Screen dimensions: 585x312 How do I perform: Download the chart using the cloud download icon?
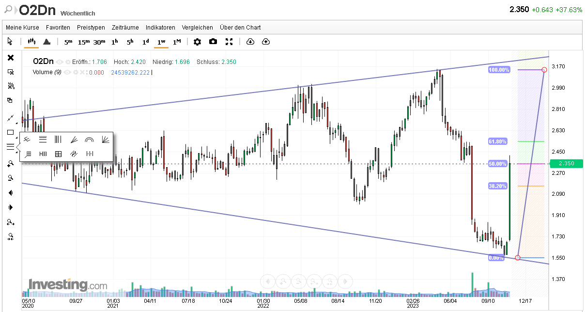250,42
